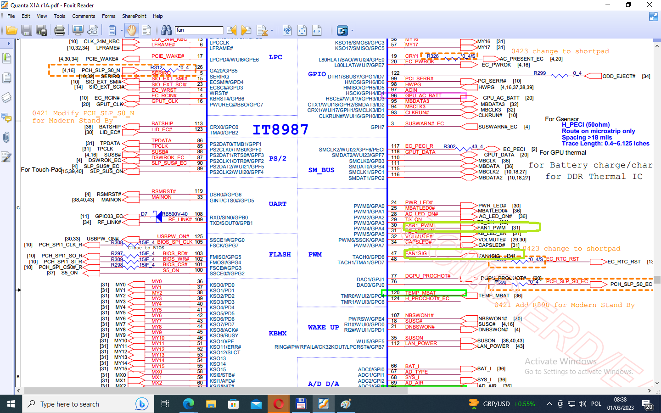Open Microsoft Edge from the taskbar
The height and width of the screenshot is (413, 661).
tap(189, 404)
